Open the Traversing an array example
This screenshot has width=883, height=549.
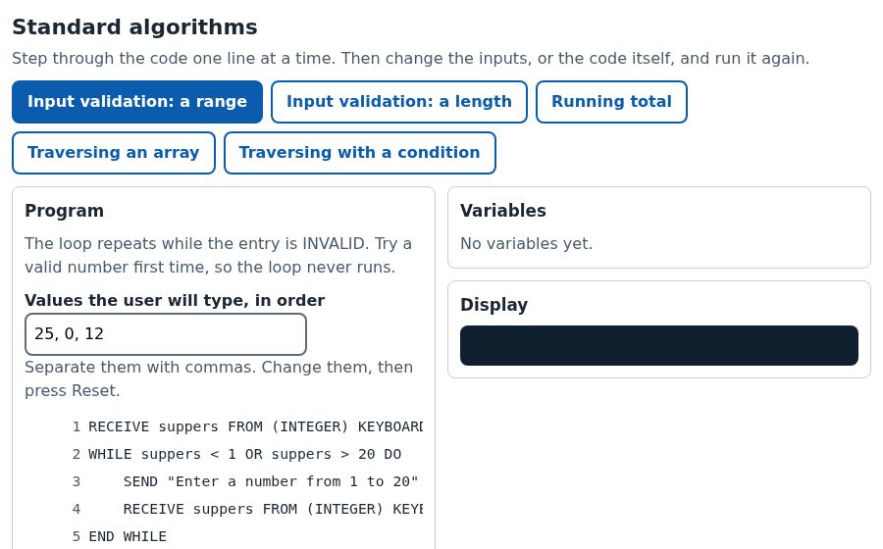click(x=113, y=153)
